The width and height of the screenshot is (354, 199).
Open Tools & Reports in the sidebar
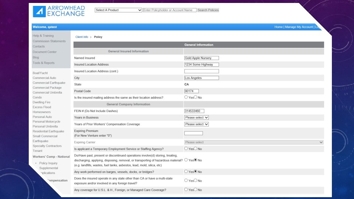pos(44,63)
